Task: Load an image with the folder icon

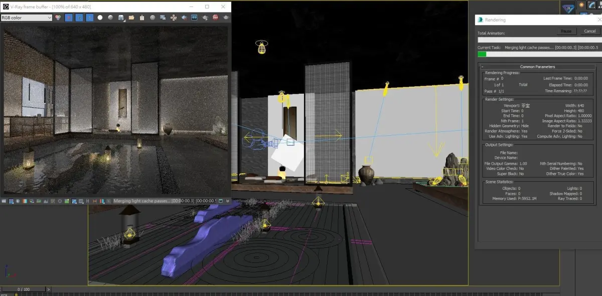Action: tap(131, 18)
